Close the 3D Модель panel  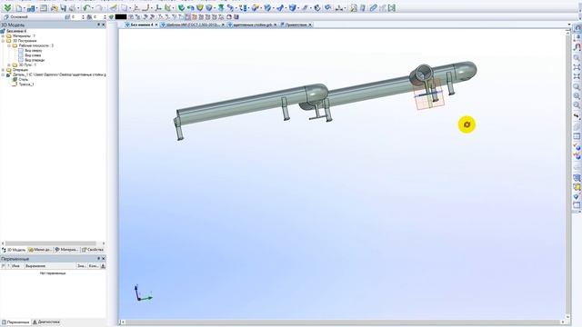[104, 25]
